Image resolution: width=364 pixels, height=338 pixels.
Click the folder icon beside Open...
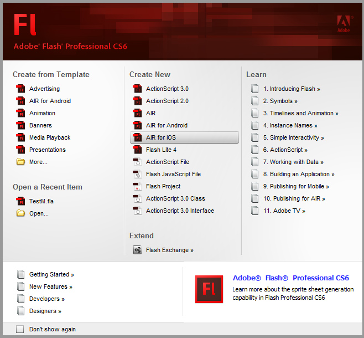coord(20,213)
